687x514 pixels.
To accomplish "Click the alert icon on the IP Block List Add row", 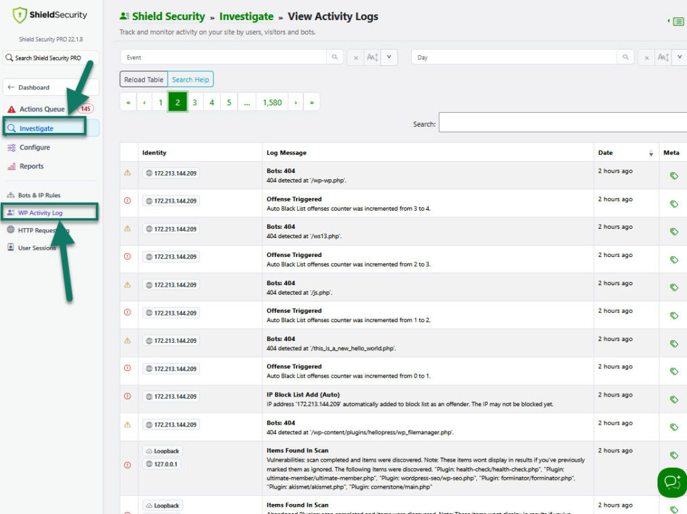I will 127,396.
